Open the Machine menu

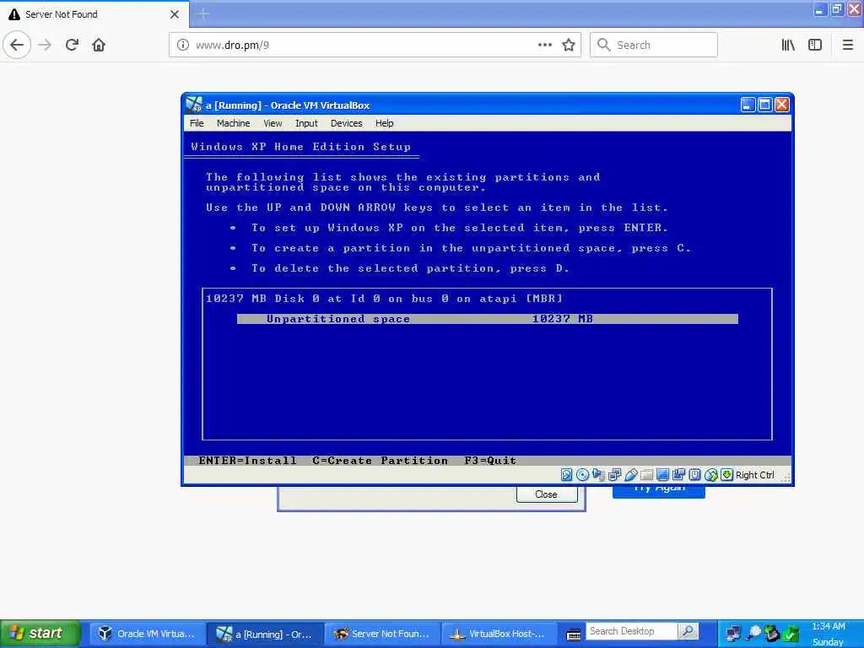[233, 123]
